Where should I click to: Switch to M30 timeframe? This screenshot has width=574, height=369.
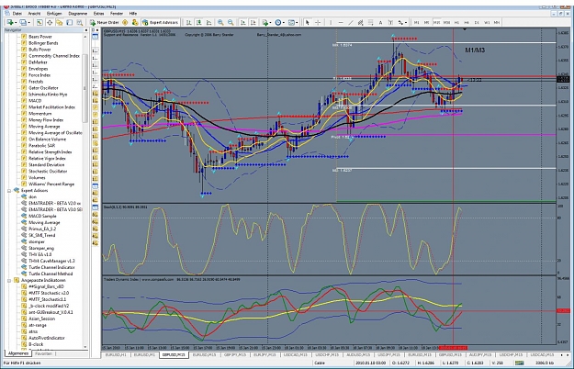[446, 22]
